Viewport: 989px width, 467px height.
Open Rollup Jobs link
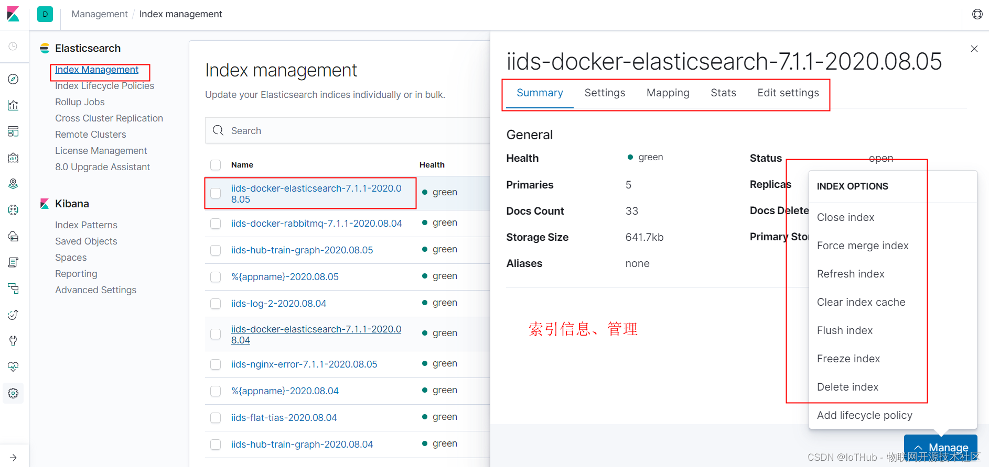click(80, 102)
